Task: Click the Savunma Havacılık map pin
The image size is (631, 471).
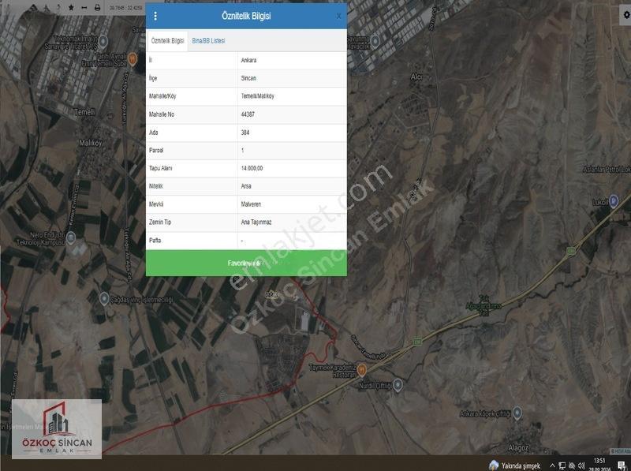Action: pyautogui.click(x=375, y=41)
